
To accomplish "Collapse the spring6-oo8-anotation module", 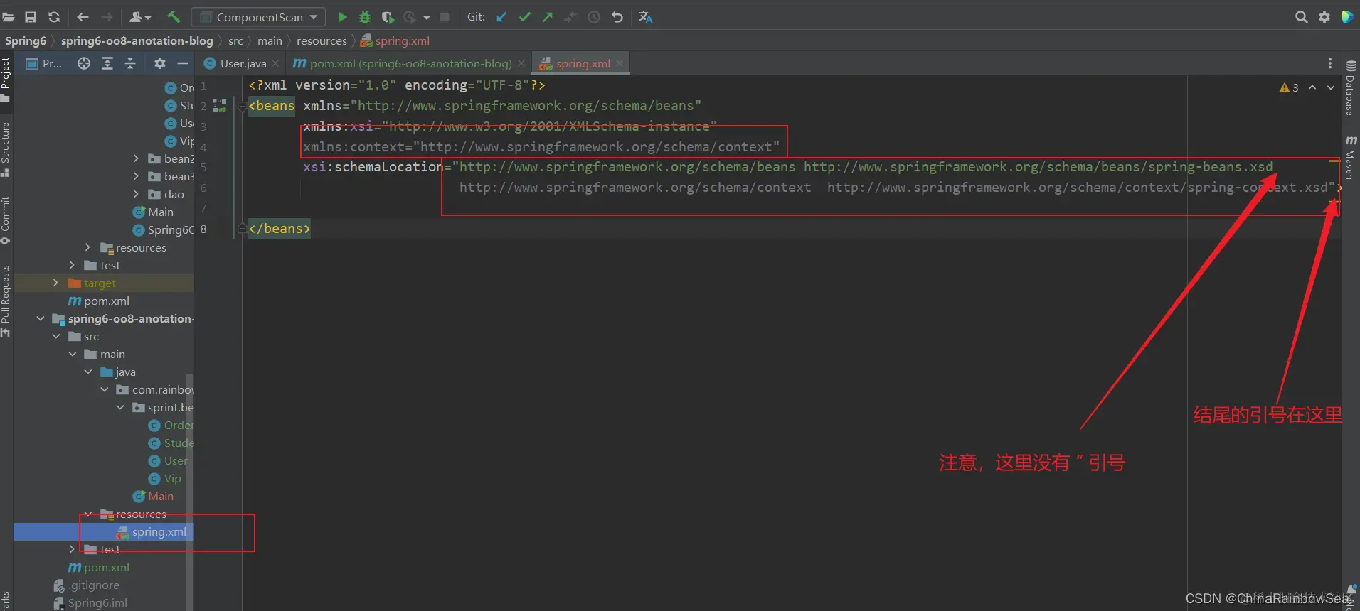I will coord(40,318).
